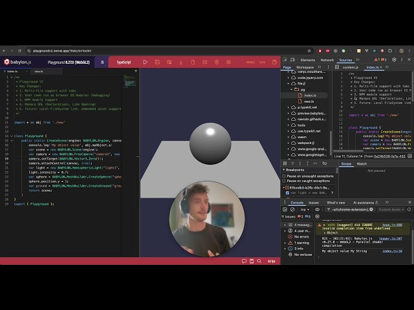414x310 pixels.
Task: Expand the webpack:// tree node
Action: pos(289,143)
